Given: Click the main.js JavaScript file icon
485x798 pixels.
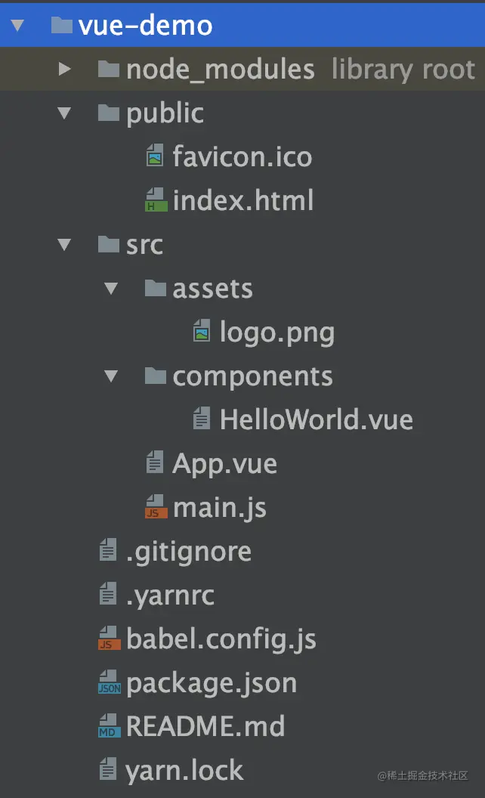Looking at the screenshot, I should pos(155,508).
